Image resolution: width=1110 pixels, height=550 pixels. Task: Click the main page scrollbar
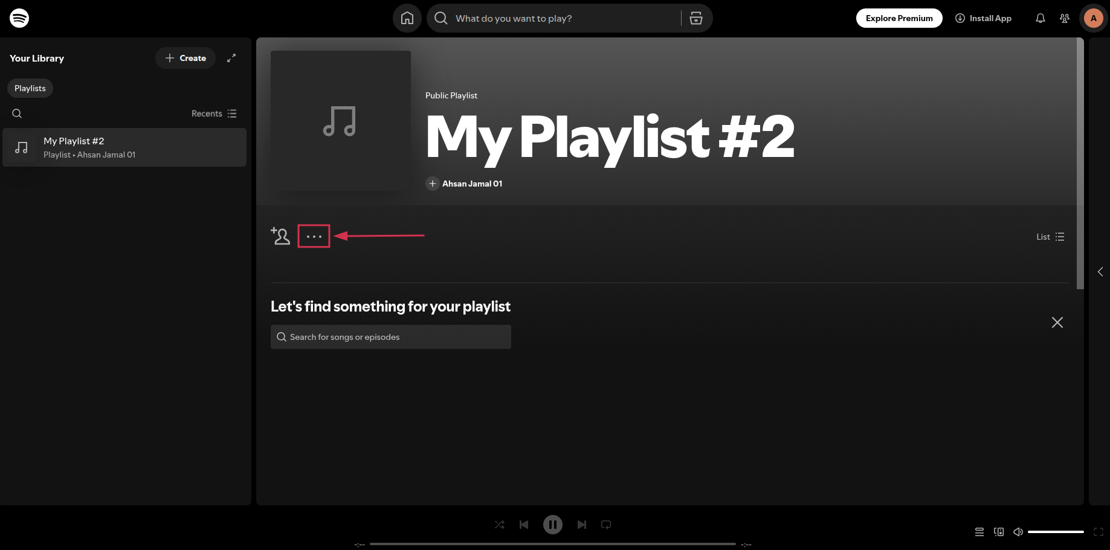tap(1080, 163)
